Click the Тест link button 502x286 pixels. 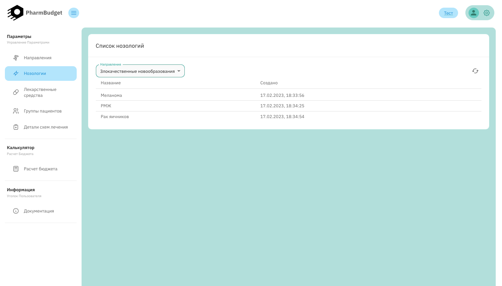click(x=448, y=13)
